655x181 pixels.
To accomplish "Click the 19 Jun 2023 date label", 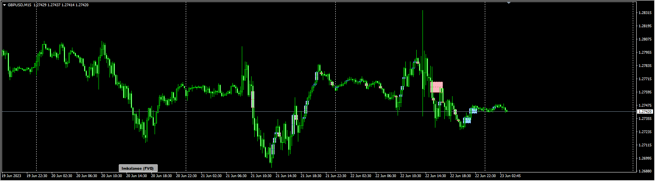I will (12, 176).
